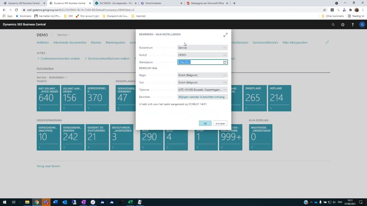Open the Klanten menu item
367x206 pixels.
[x=96, y=42]
